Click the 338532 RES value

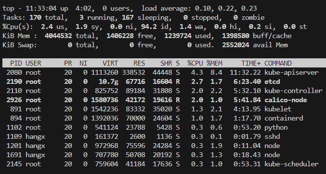[133, 72]
